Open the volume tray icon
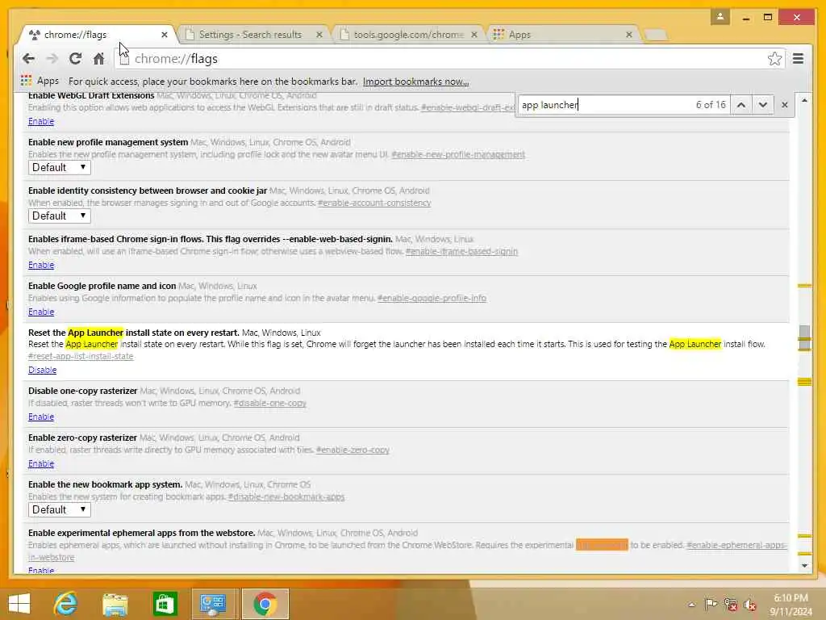826x620 pixels. 749,604
